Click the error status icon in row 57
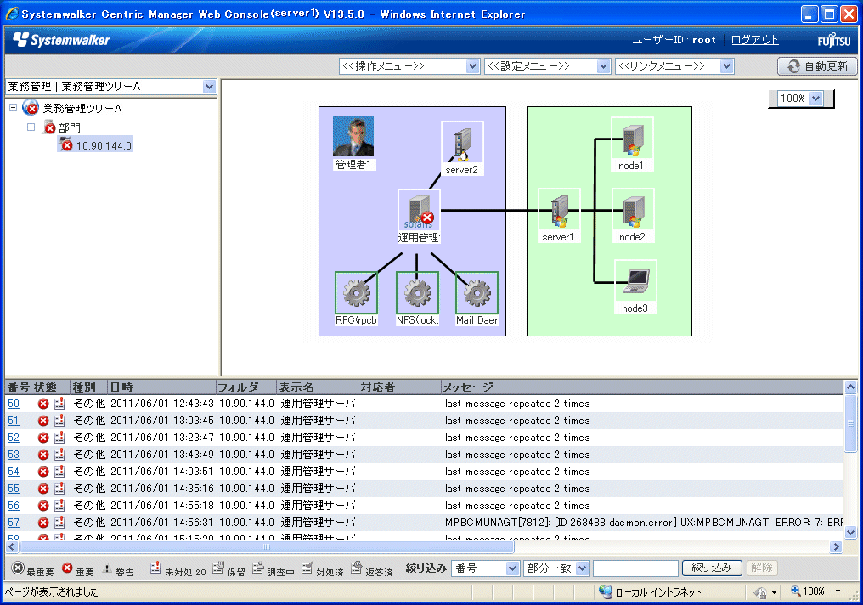 (43, 523)
